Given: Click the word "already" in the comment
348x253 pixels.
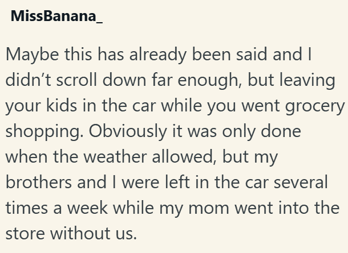Looking at the screenshot, I should pyautogui.click(x=151, y=55).
